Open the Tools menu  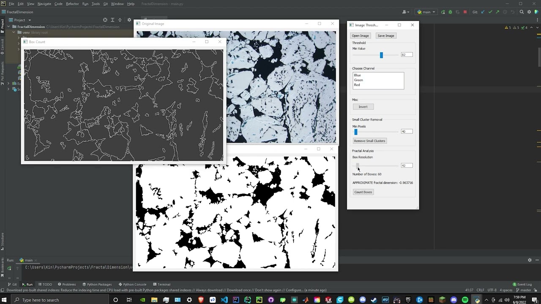96,4
